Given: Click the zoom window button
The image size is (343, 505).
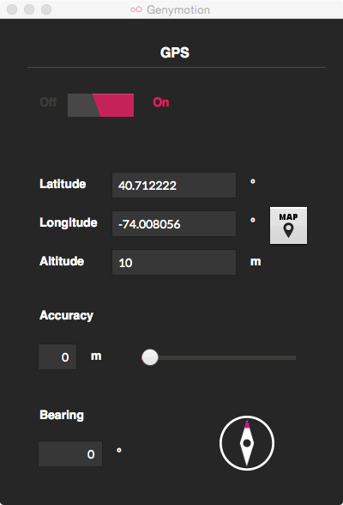Looking at the screenshot, I should [x=46, y=9].
